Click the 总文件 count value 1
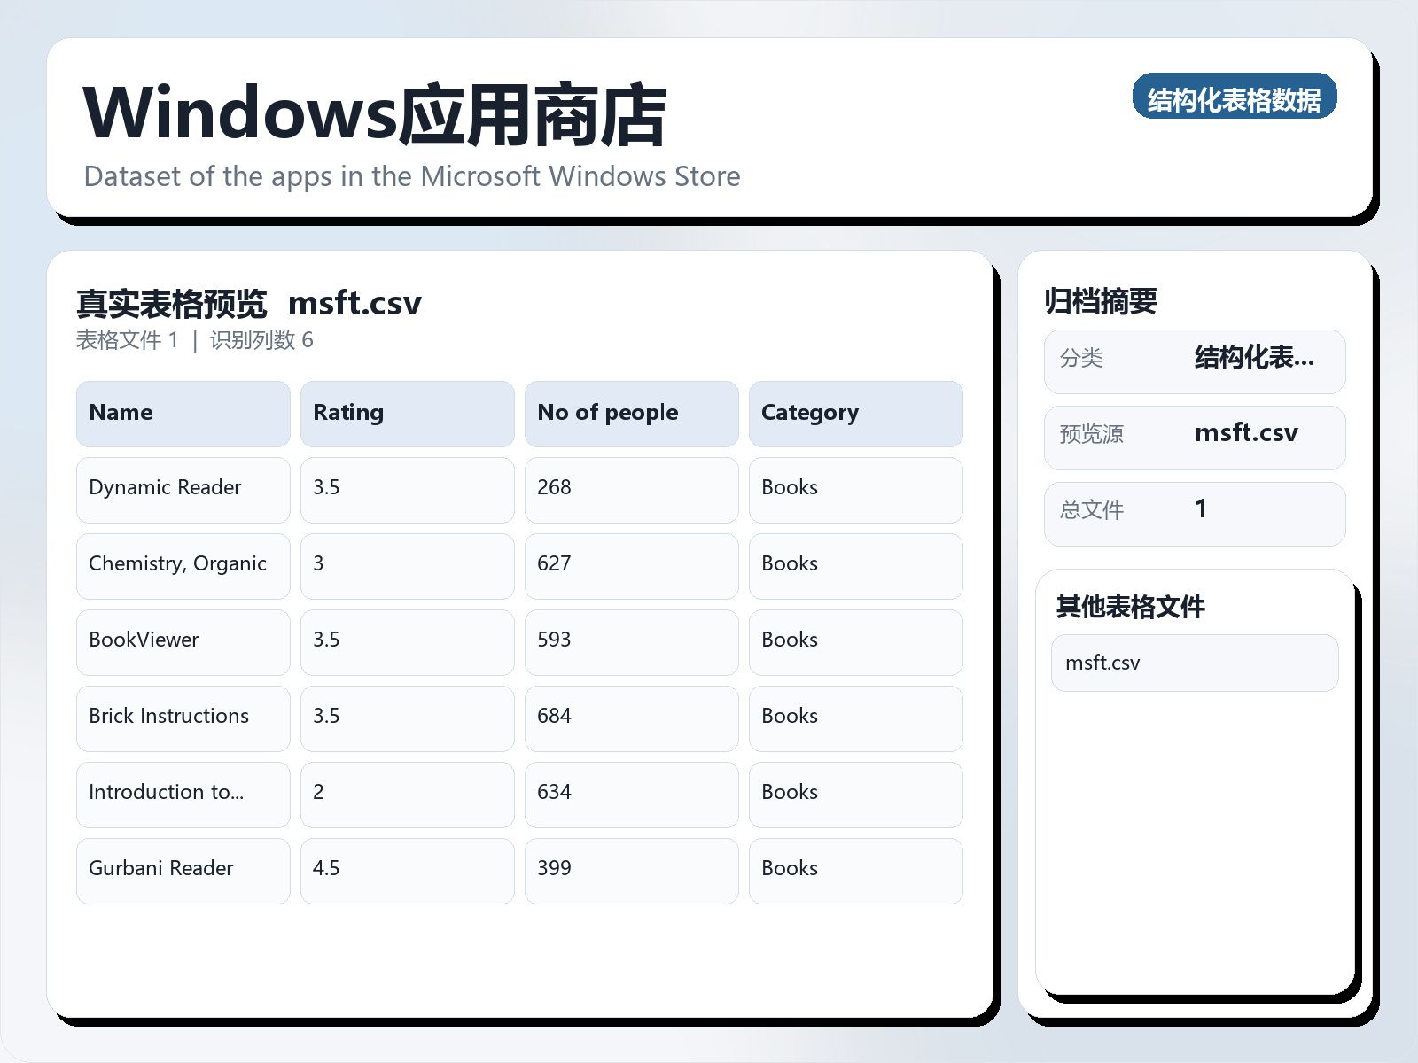 click(x=1201, y=509)
